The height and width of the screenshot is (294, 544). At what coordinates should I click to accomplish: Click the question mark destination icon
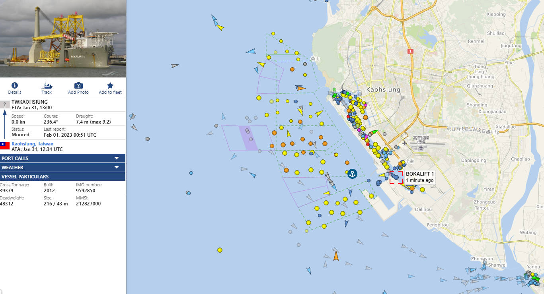coord(5,104)
